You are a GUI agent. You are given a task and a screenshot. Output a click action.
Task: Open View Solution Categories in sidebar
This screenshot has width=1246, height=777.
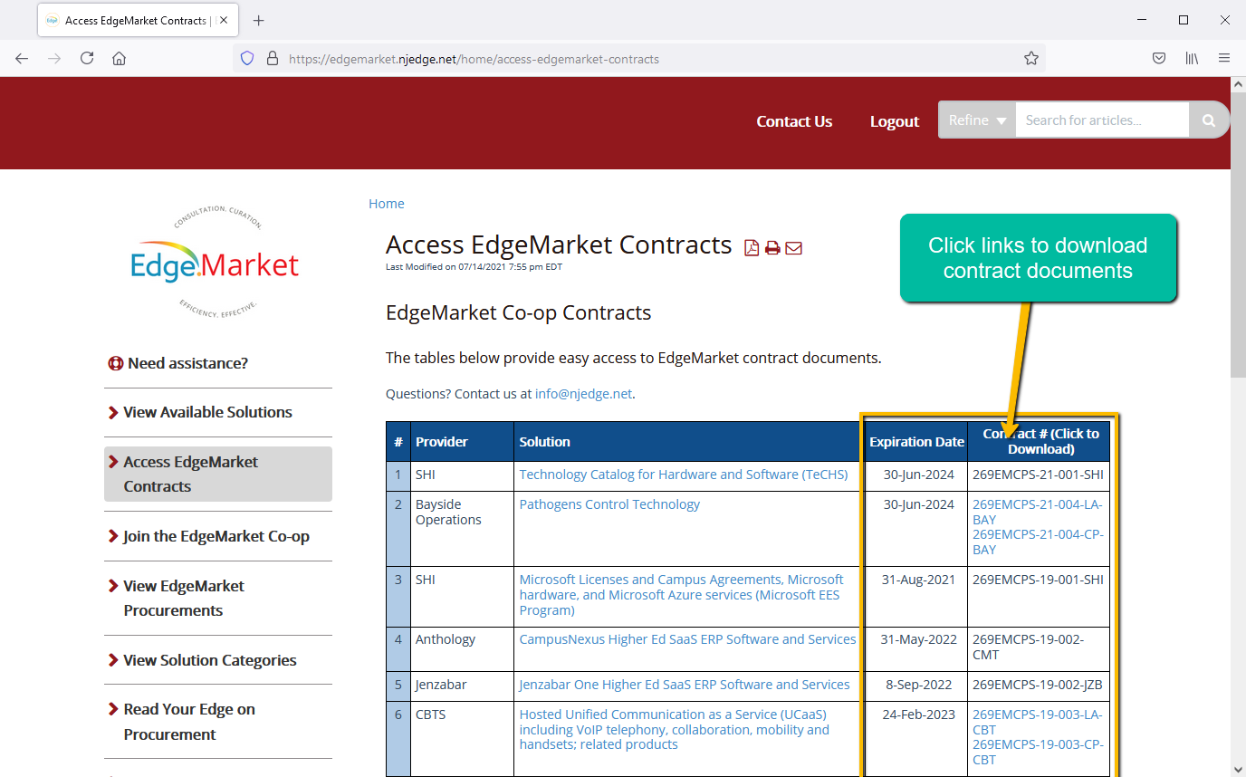pyautogui.click(x=210, y=660)
